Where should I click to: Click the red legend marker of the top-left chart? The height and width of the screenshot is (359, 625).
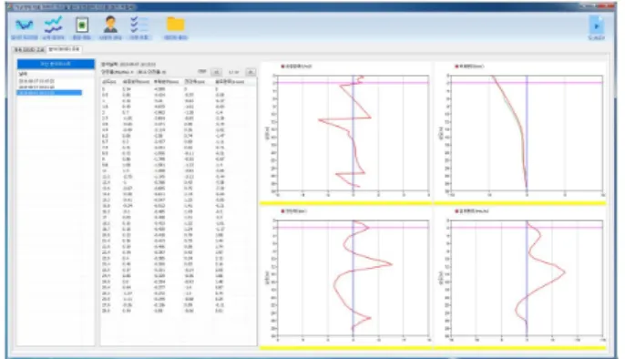pos(282,67)
